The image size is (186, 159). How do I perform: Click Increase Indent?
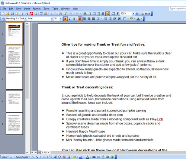[119, 19]
